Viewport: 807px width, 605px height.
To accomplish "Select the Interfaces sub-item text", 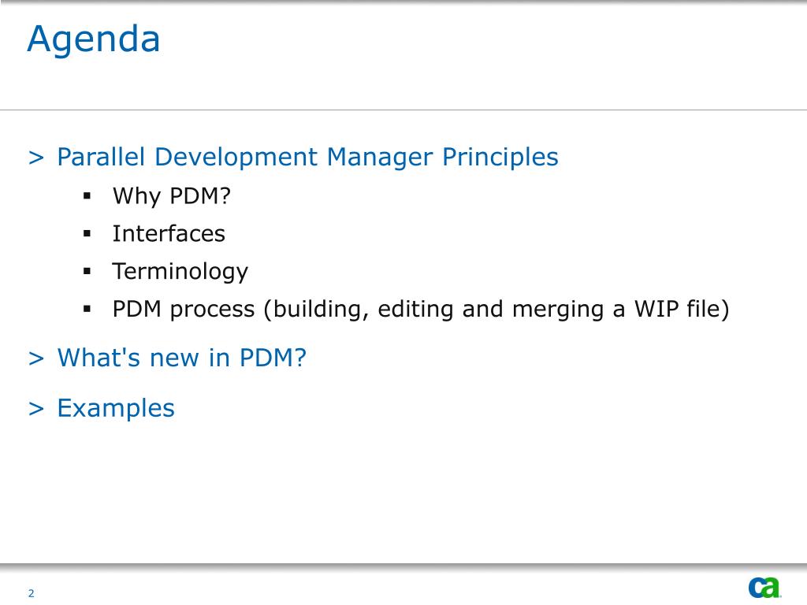I will pos(169,233).
